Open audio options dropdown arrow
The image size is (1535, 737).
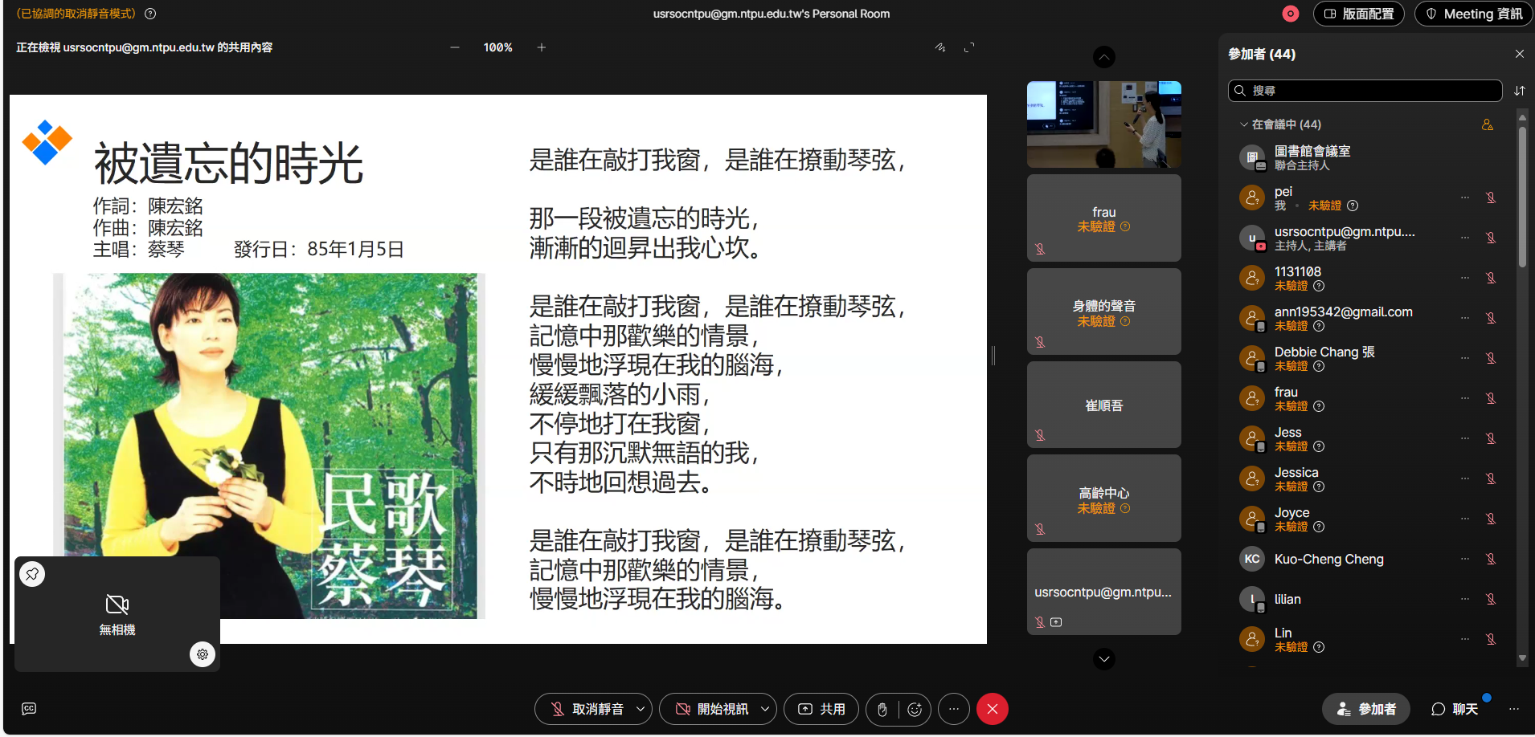point(641,709)
